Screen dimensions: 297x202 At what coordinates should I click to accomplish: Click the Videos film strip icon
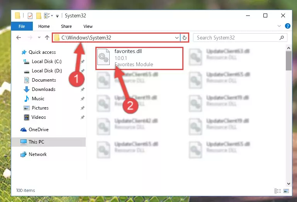point(27,117)
